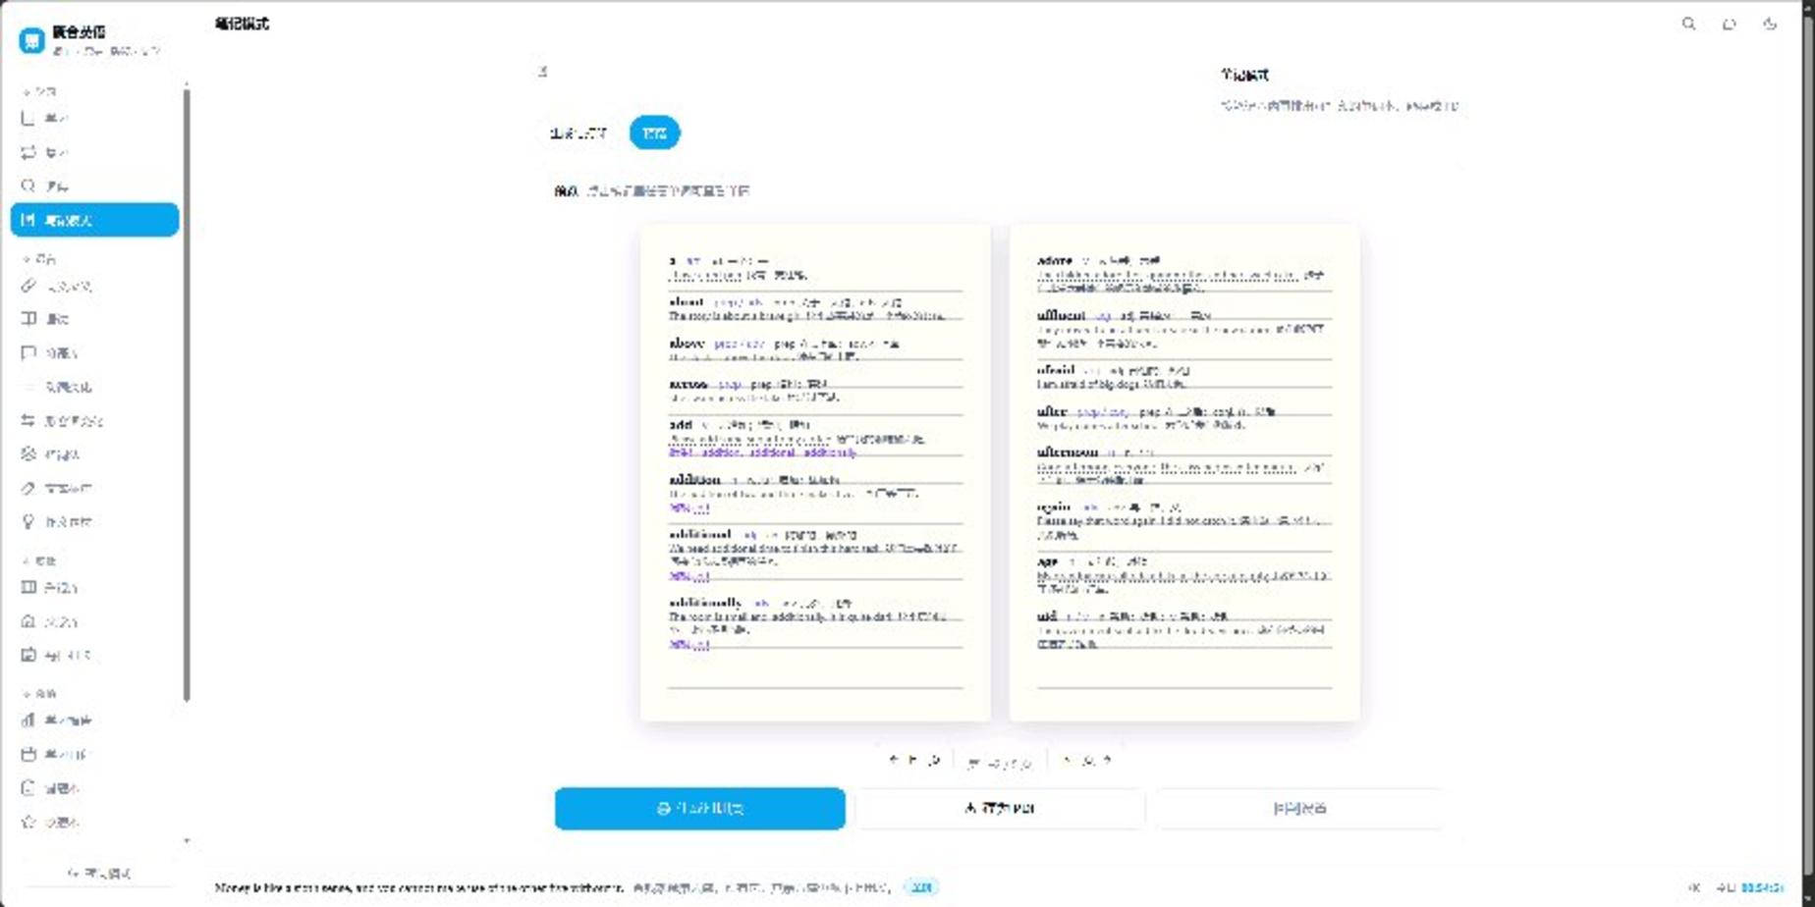Click the word "afternoon" on the right page
The image size is (1815, 907).
pyautogui.click(x=1067, y=453)
